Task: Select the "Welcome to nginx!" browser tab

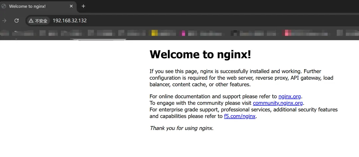Action: pyautogui.click(x=39, y=6)
